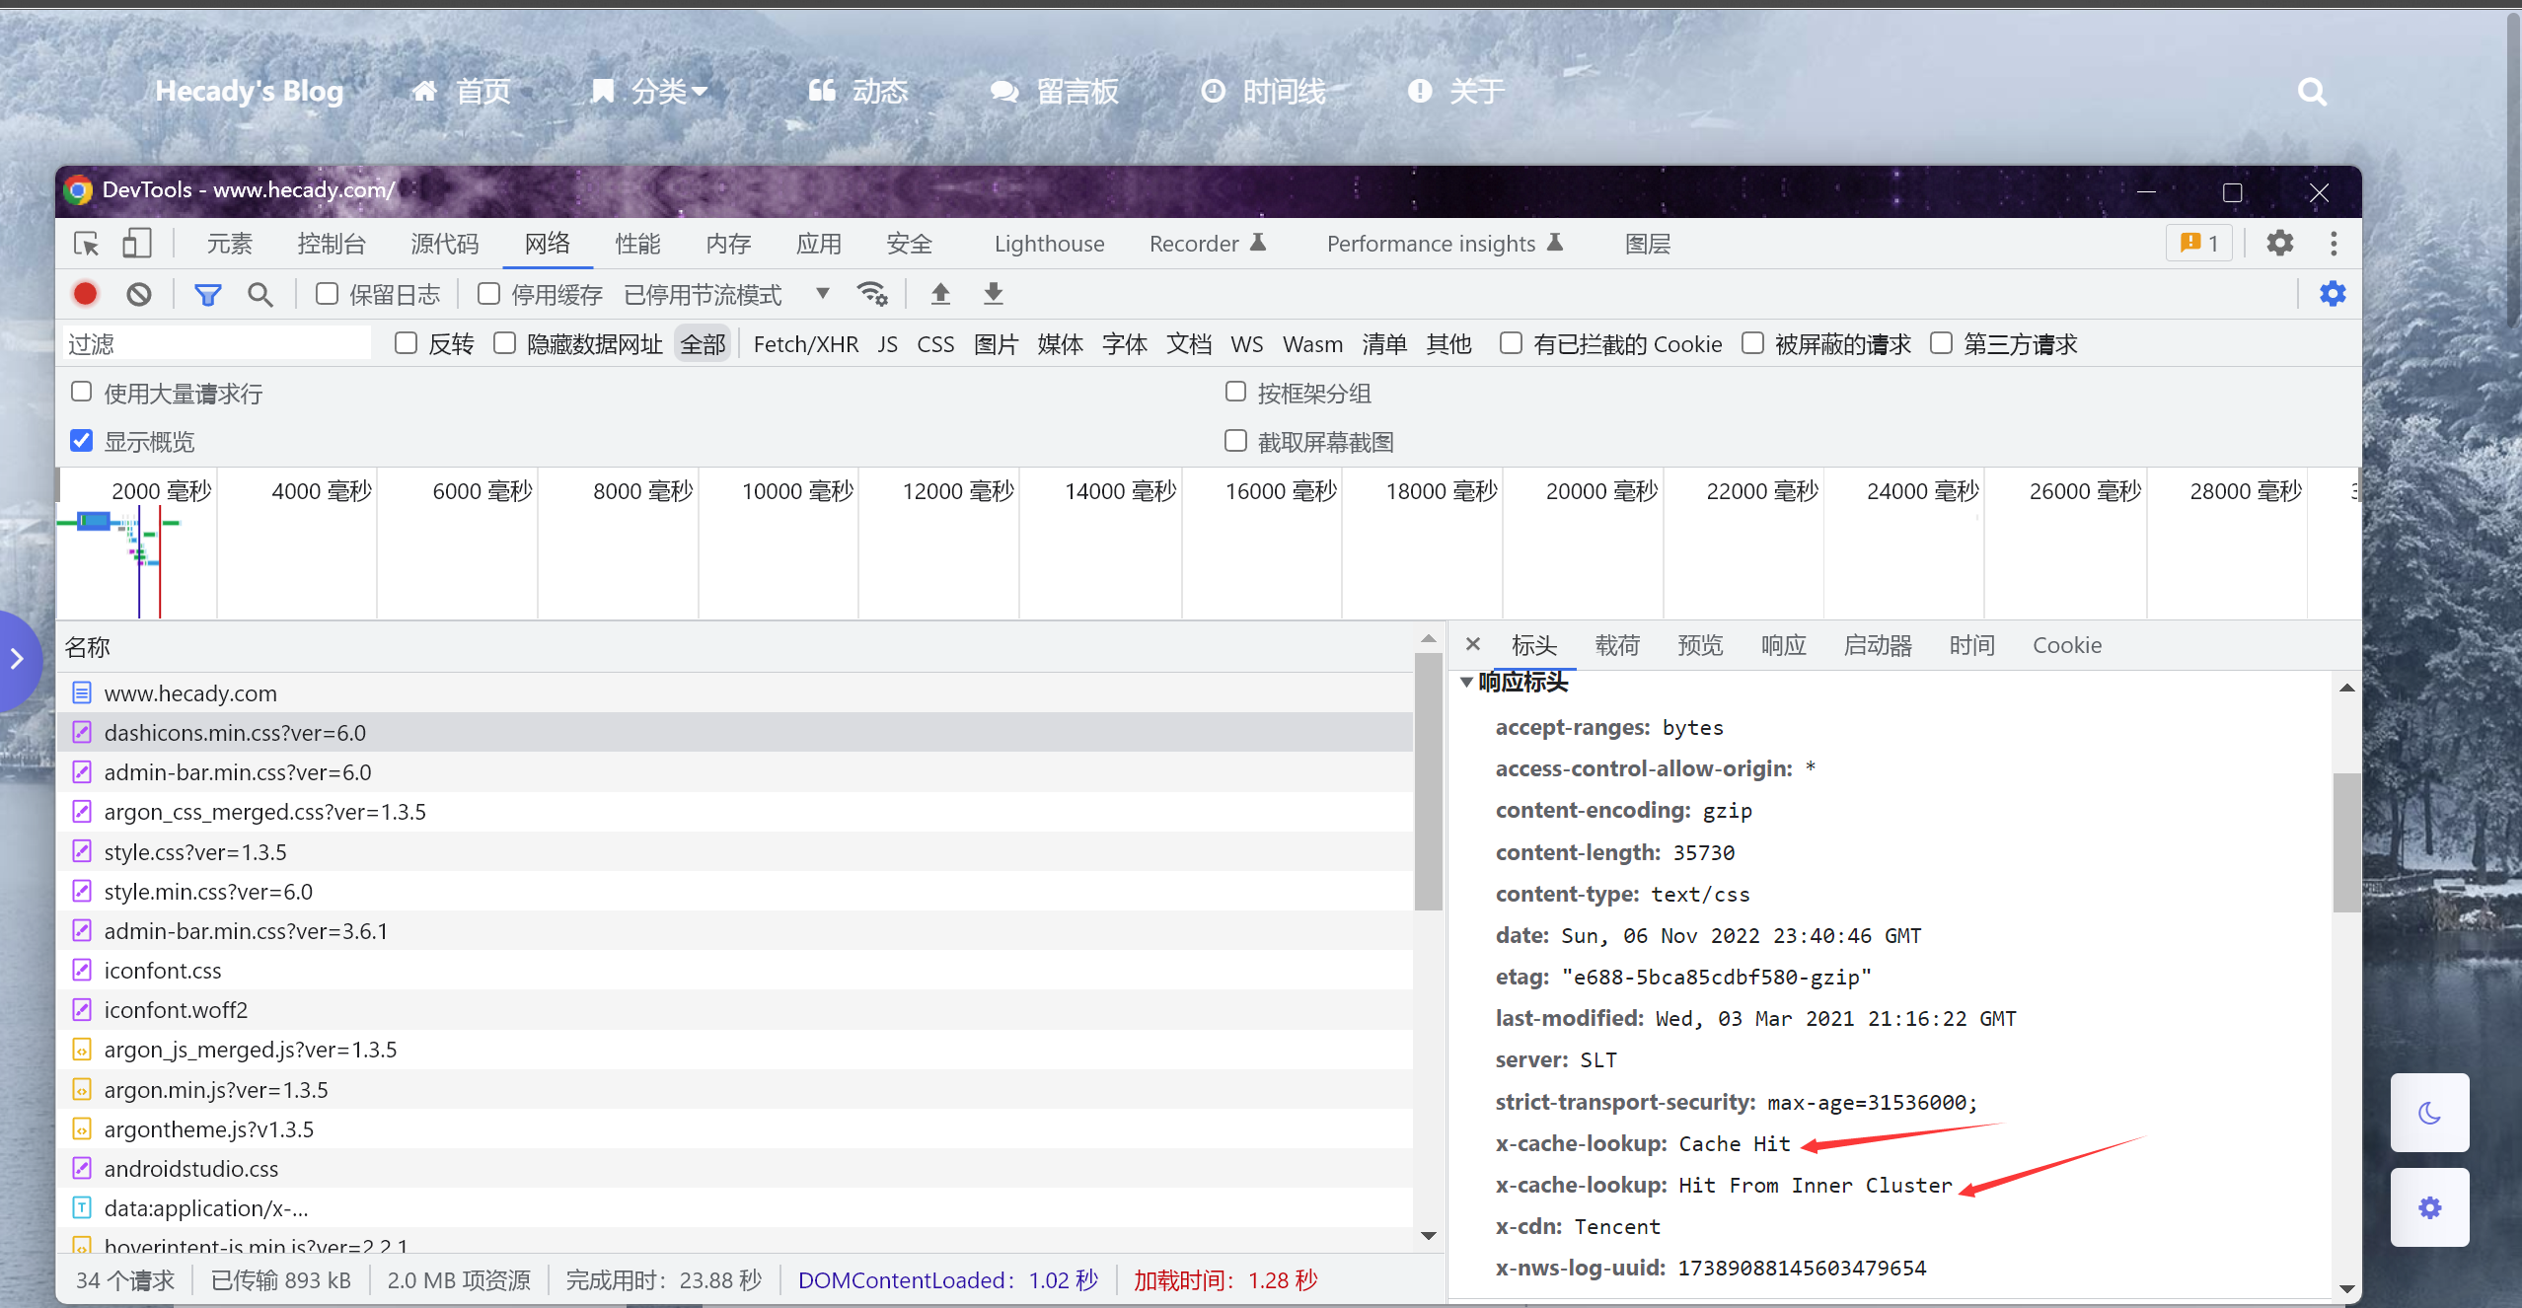Image resolution: width=2522 pixels, height=1308 pixels.
Task: Uncheck the 显示概览 checkbox
Action: pos(82,441)
